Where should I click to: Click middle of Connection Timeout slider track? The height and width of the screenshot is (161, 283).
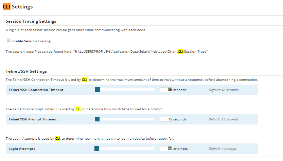125,90
